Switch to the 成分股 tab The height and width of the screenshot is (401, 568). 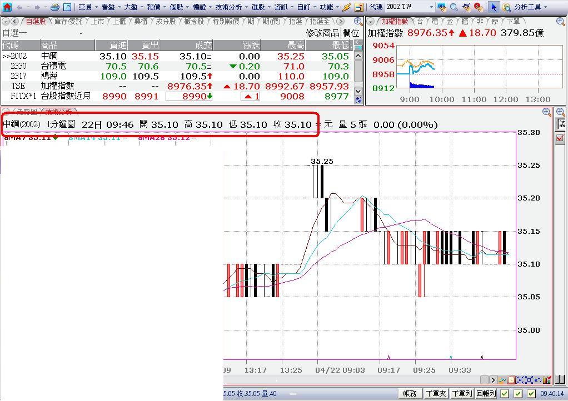point(166,22)
